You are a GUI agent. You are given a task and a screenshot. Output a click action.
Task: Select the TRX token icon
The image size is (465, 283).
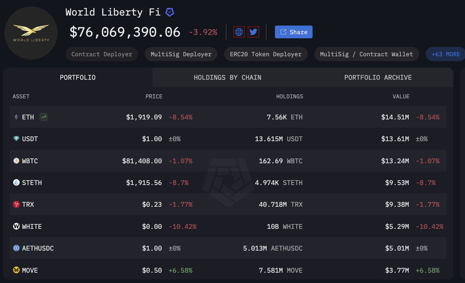16,204
